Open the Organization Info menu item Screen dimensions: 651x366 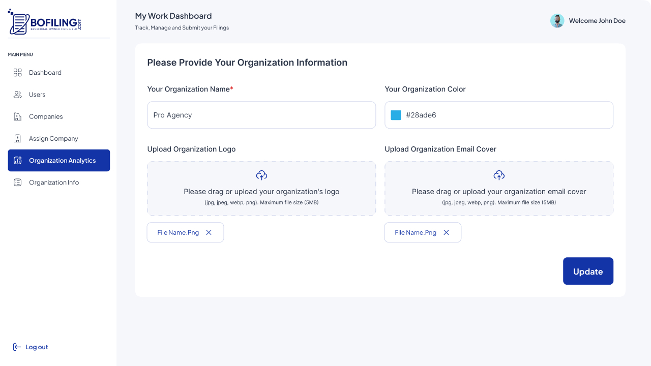pyautogui.click(x=54, y=182)
